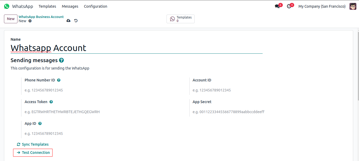Open the Templates menu
The image size is (359, 161).
47,6
